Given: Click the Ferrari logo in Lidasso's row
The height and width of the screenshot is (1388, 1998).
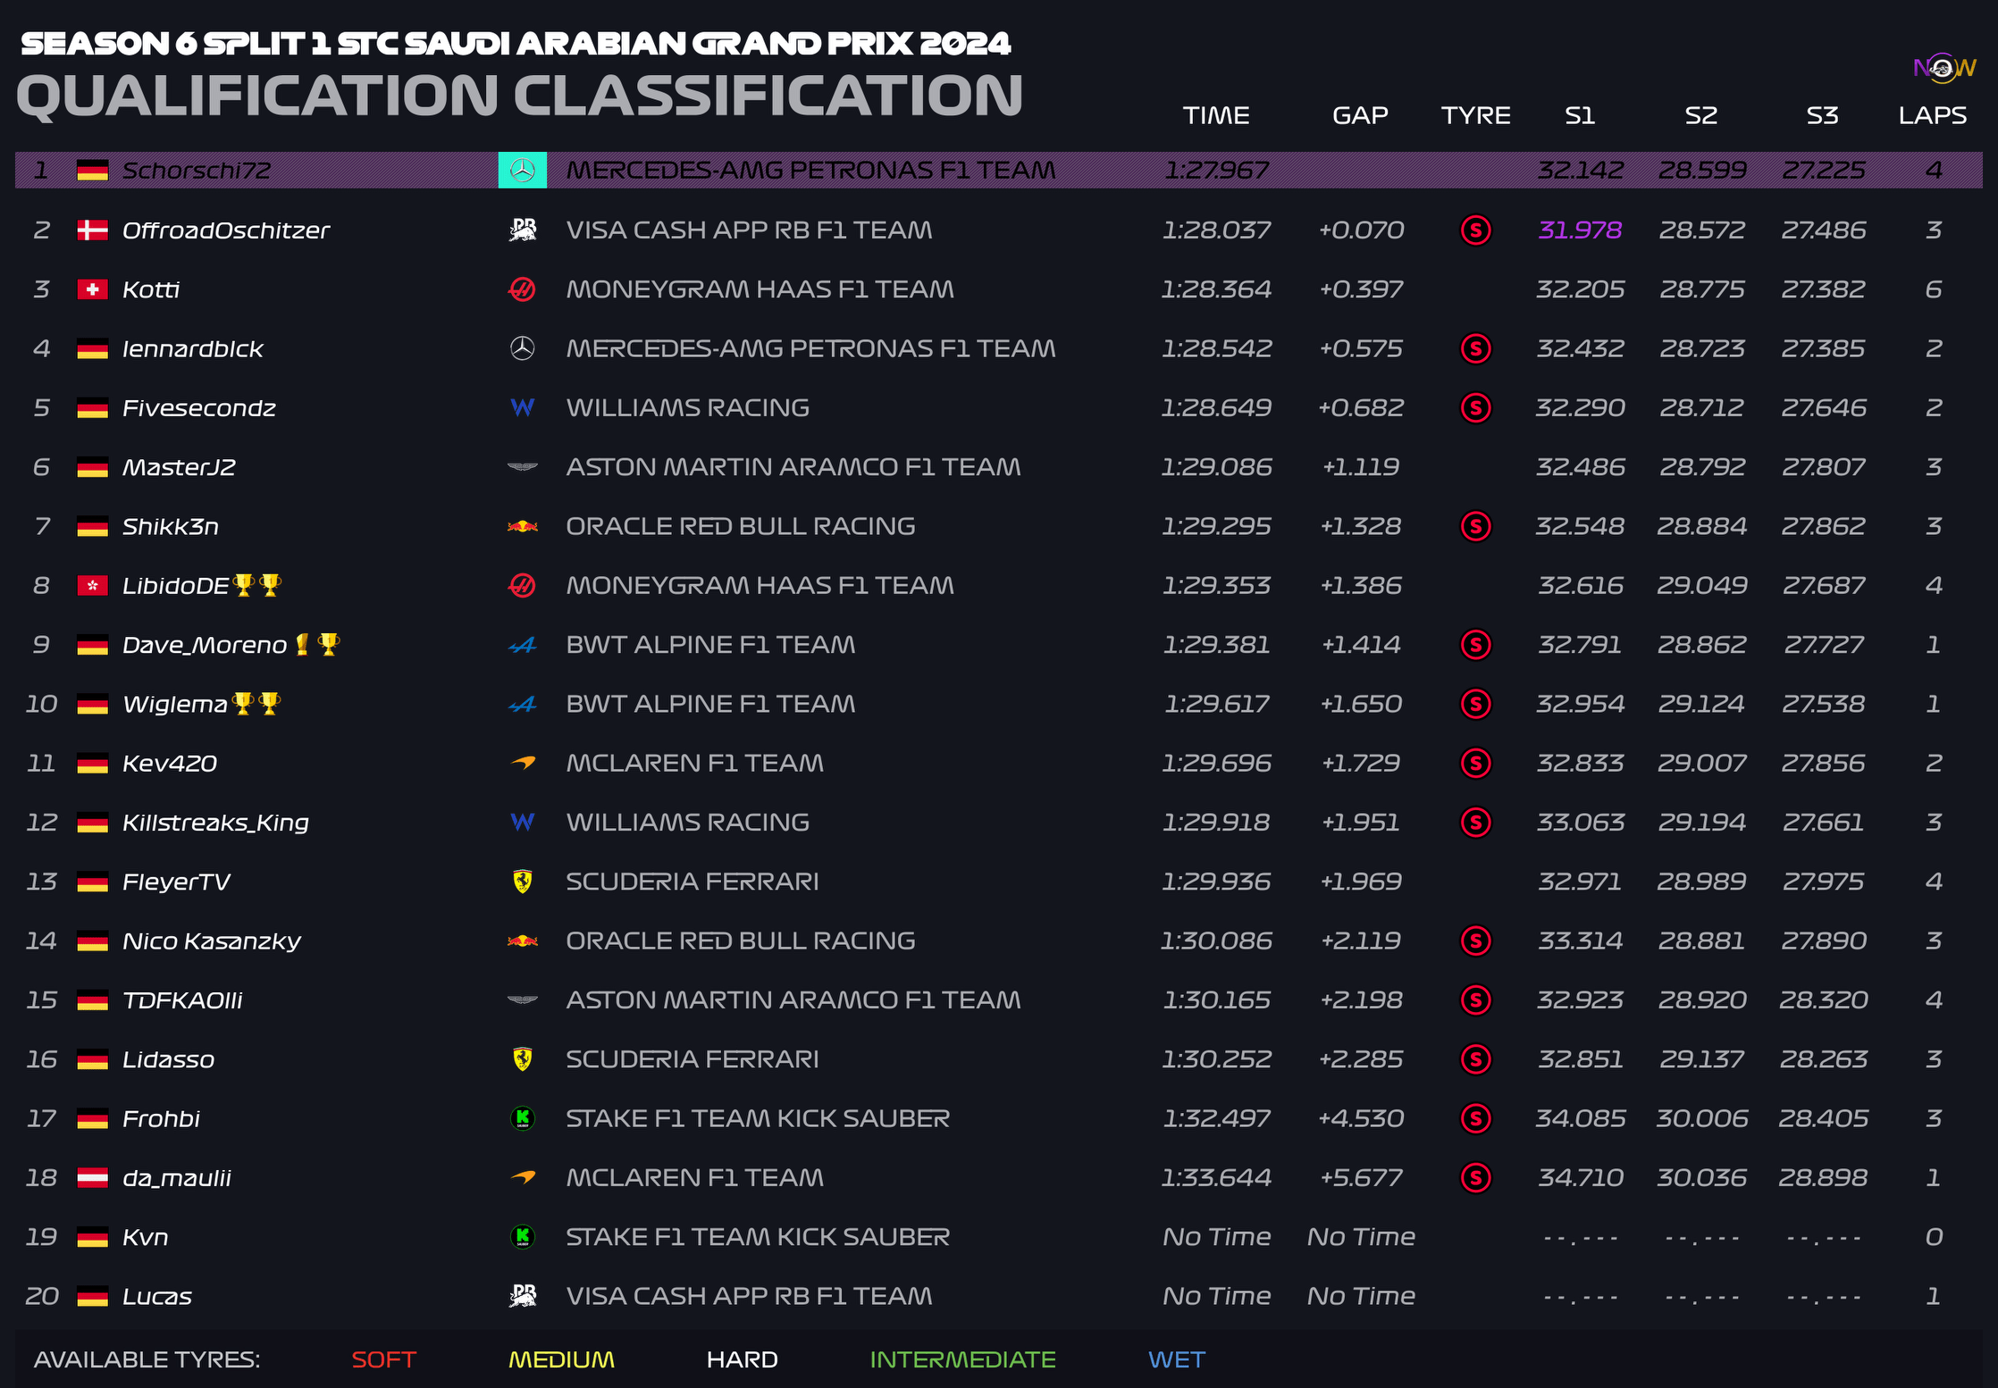Looking at the screenshot, I should pos(522,1059).
